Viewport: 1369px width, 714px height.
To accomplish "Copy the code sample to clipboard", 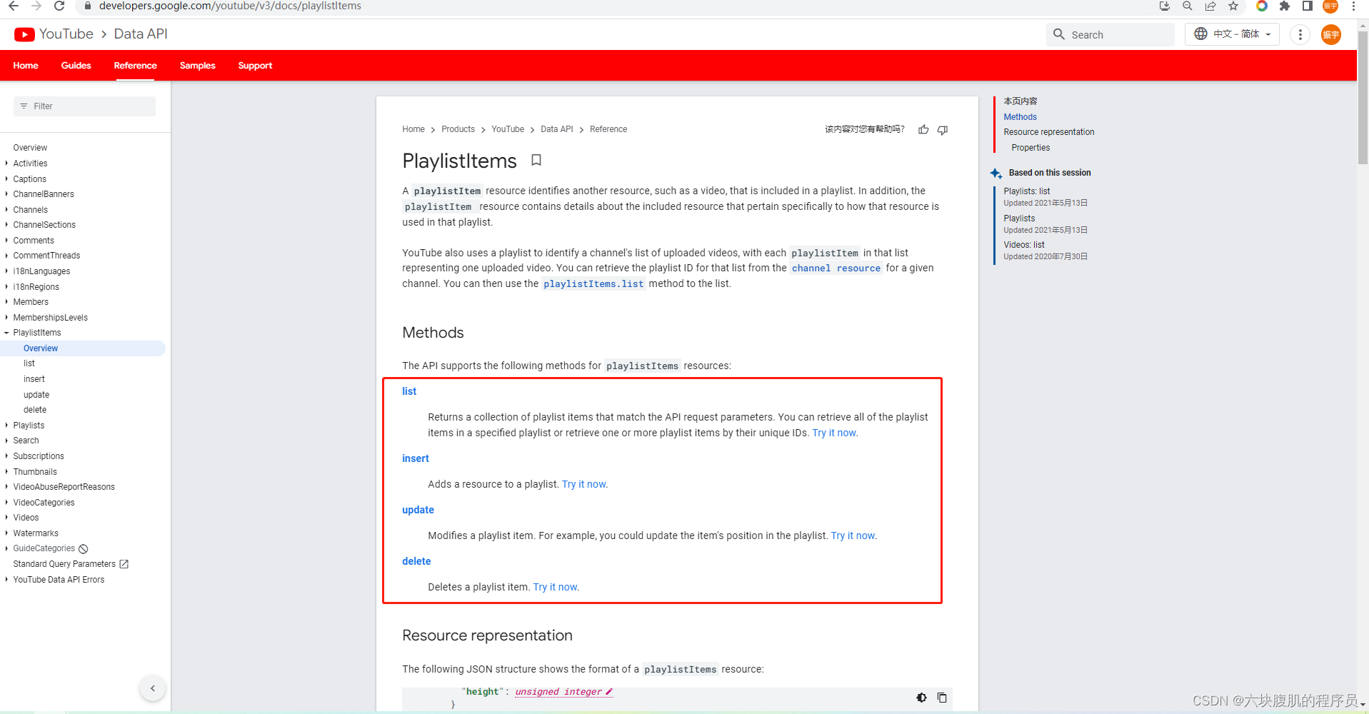I will pos(942,698).
